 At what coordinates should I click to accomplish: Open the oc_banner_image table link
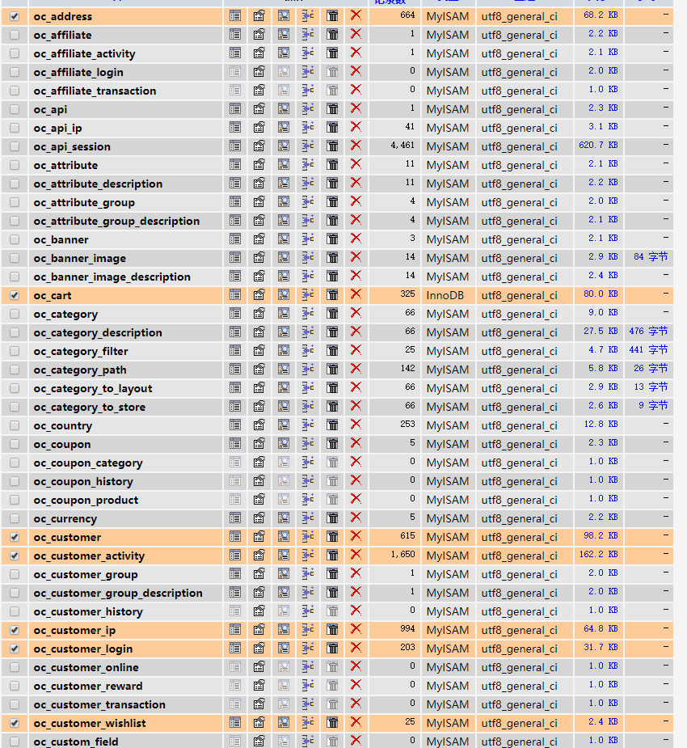(x=80, y=259)
